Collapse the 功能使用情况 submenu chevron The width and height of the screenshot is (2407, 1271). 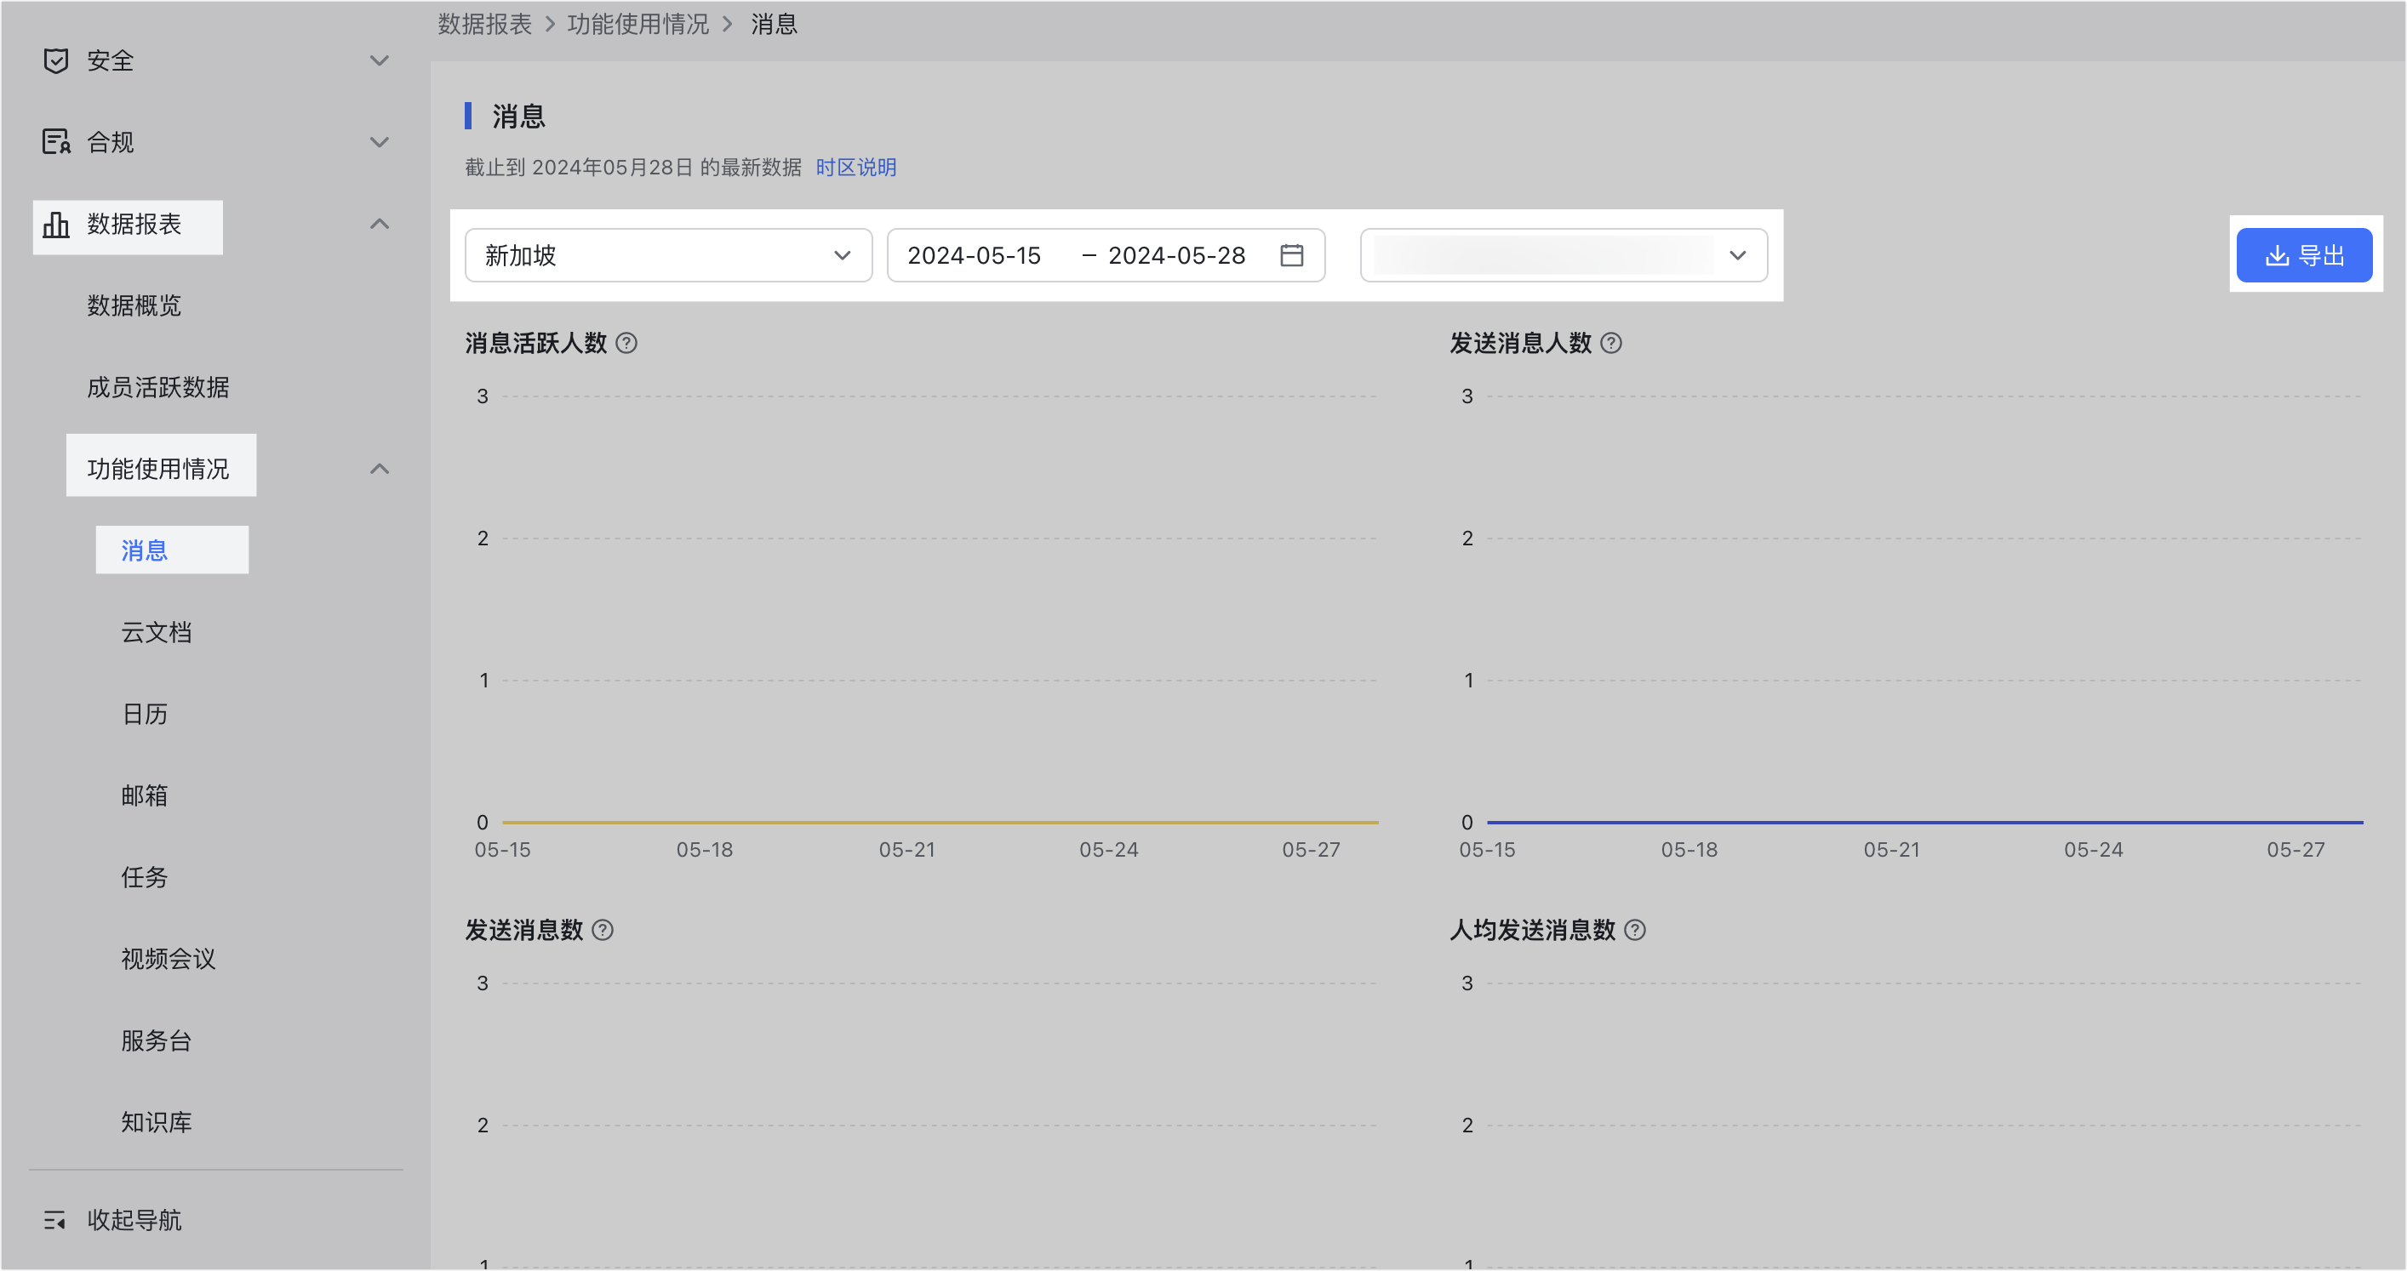[380, 469]
